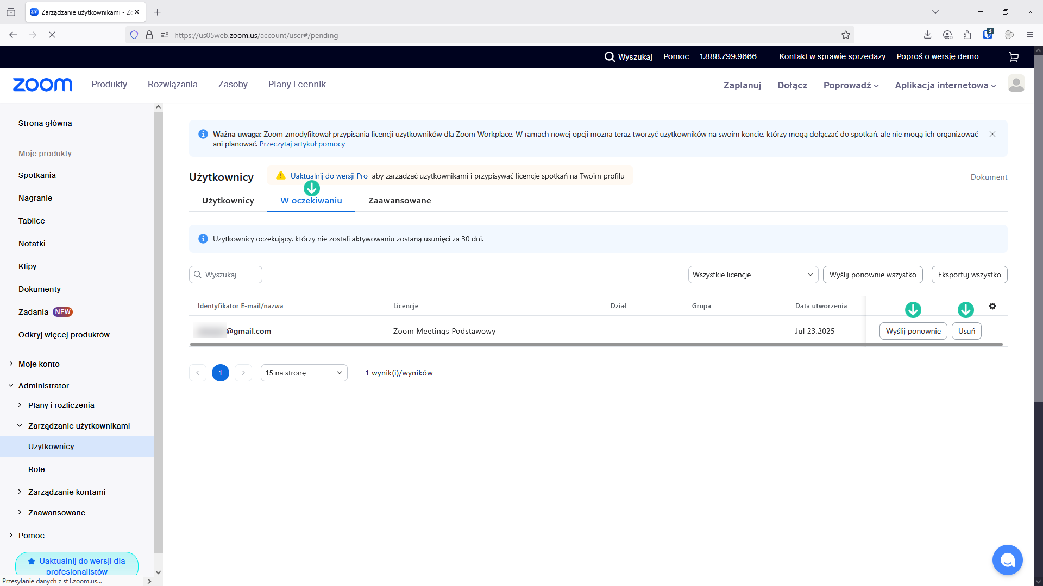Focus the Wyszukaj user search field
Viewport: 1043px width, 586px height.
coord(225,275)
